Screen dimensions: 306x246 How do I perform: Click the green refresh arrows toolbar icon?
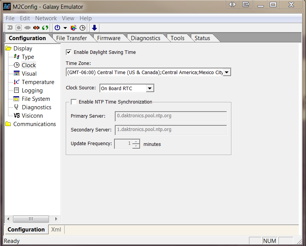tap(45, 28)
